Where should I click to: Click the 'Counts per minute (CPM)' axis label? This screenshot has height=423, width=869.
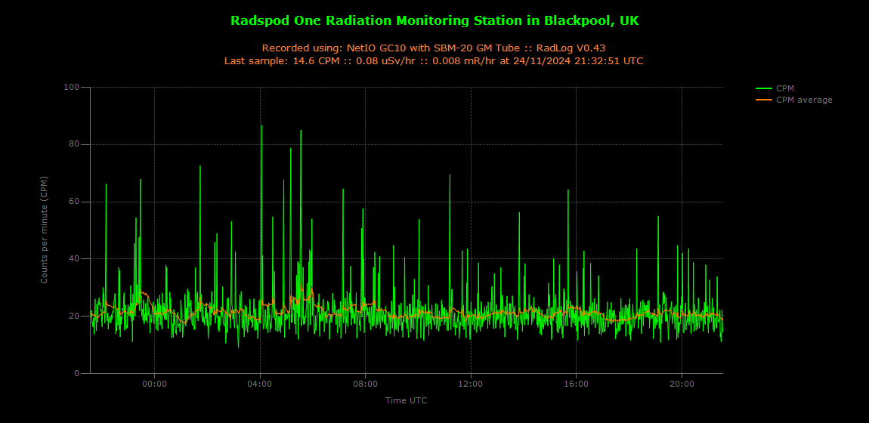pos(44,230)
